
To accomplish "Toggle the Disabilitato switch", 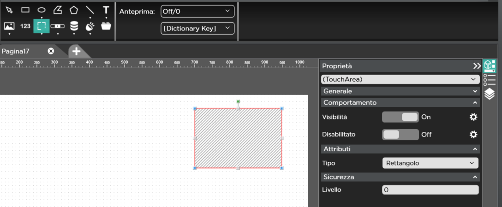I will point(400,135).
